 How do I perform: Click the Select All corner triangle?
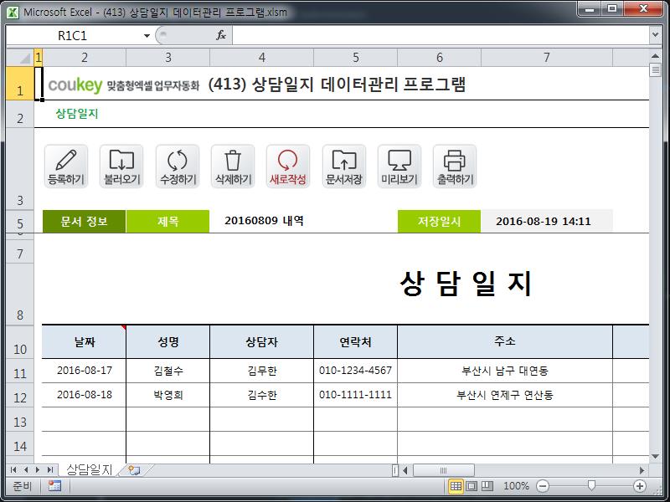(x=20, y=58)
